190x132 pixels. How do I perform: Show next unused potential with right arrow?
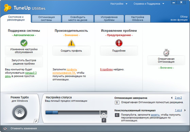185,110
